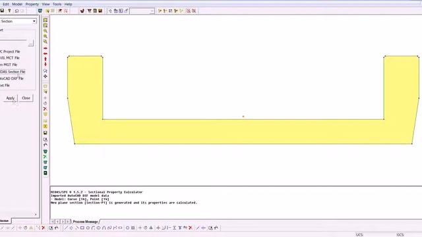Viewport: 422px width, 237px height.
Task: Click the Save floppy icon in top toolbar
Action: pos(2,11)
